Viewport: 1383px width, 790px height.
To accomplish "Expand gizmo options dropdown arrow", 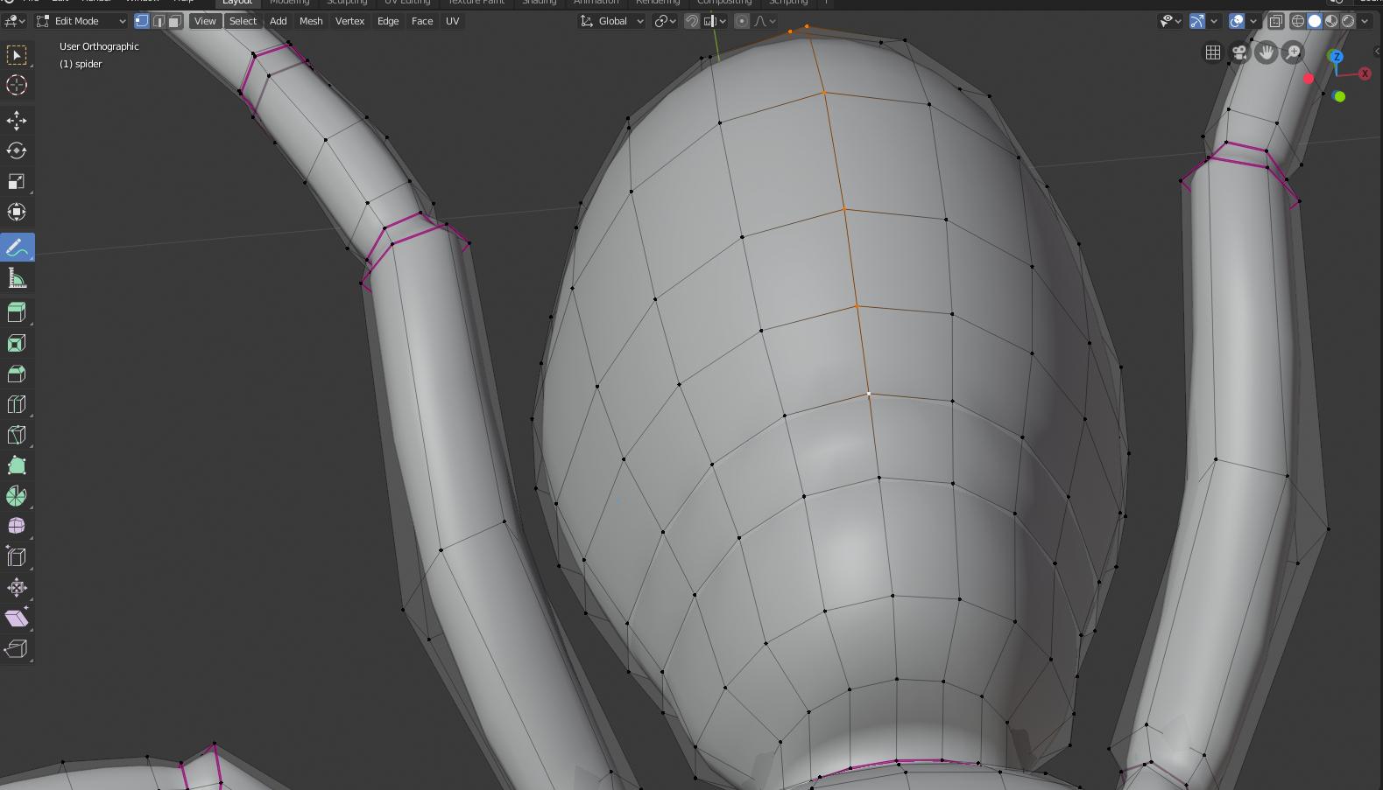I will (x=1214, y=21).
